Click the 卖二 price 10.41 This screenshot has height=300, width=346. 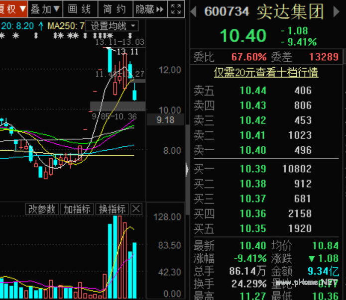[253, 135]
